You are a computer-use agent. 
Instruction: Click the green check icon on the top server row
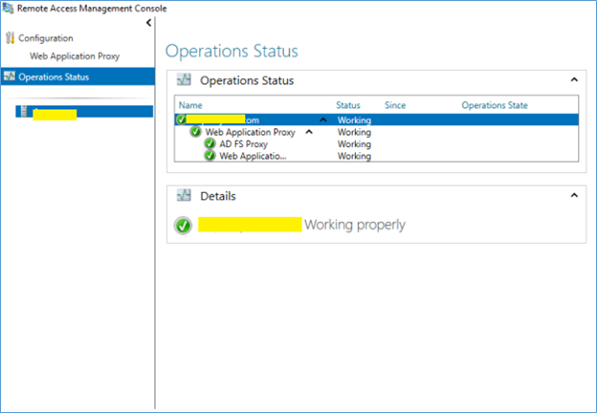[x=181, y=120]
